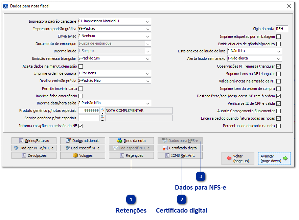Image resolution: width=299 pixels, height=220 pixels.
Task: Click the Dados adicionais pencil icon
Action: 68,141
